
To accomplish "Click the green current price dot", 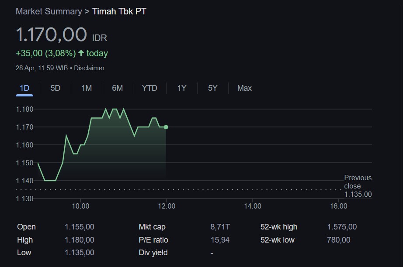I will click(x=166, y=127).
